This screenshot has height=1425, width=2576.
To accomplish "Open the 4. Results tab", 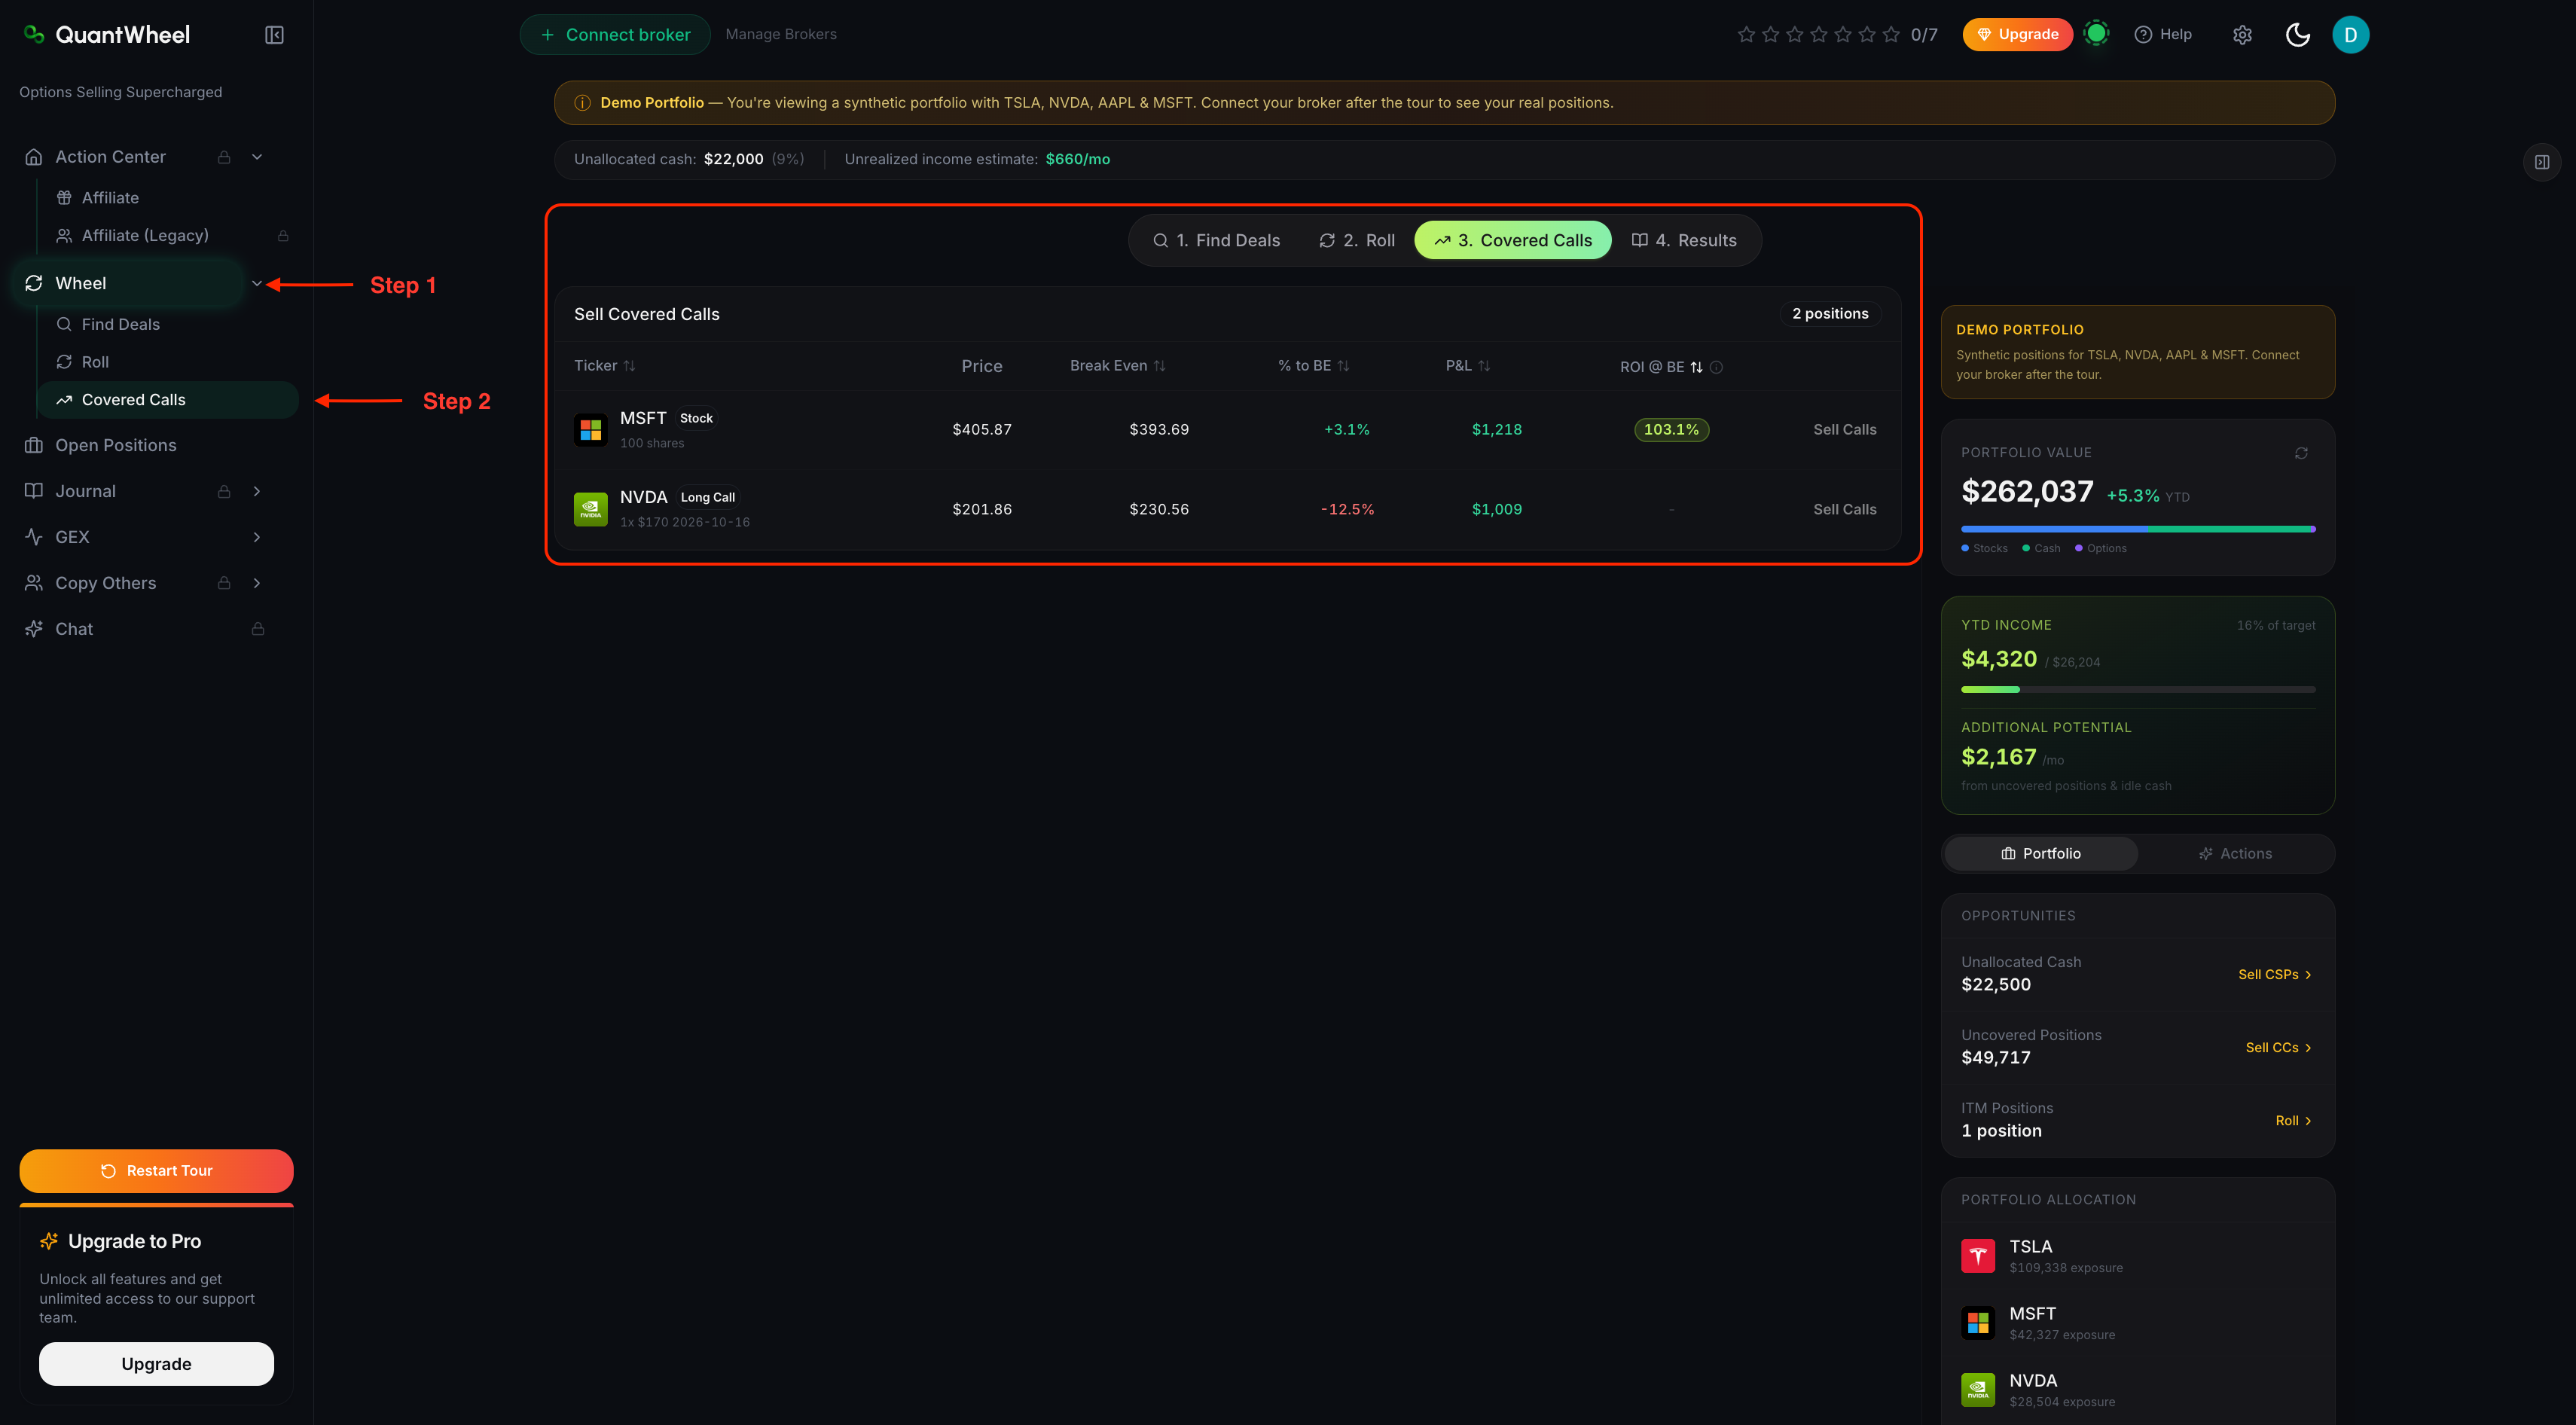I will pos(1684,240).
